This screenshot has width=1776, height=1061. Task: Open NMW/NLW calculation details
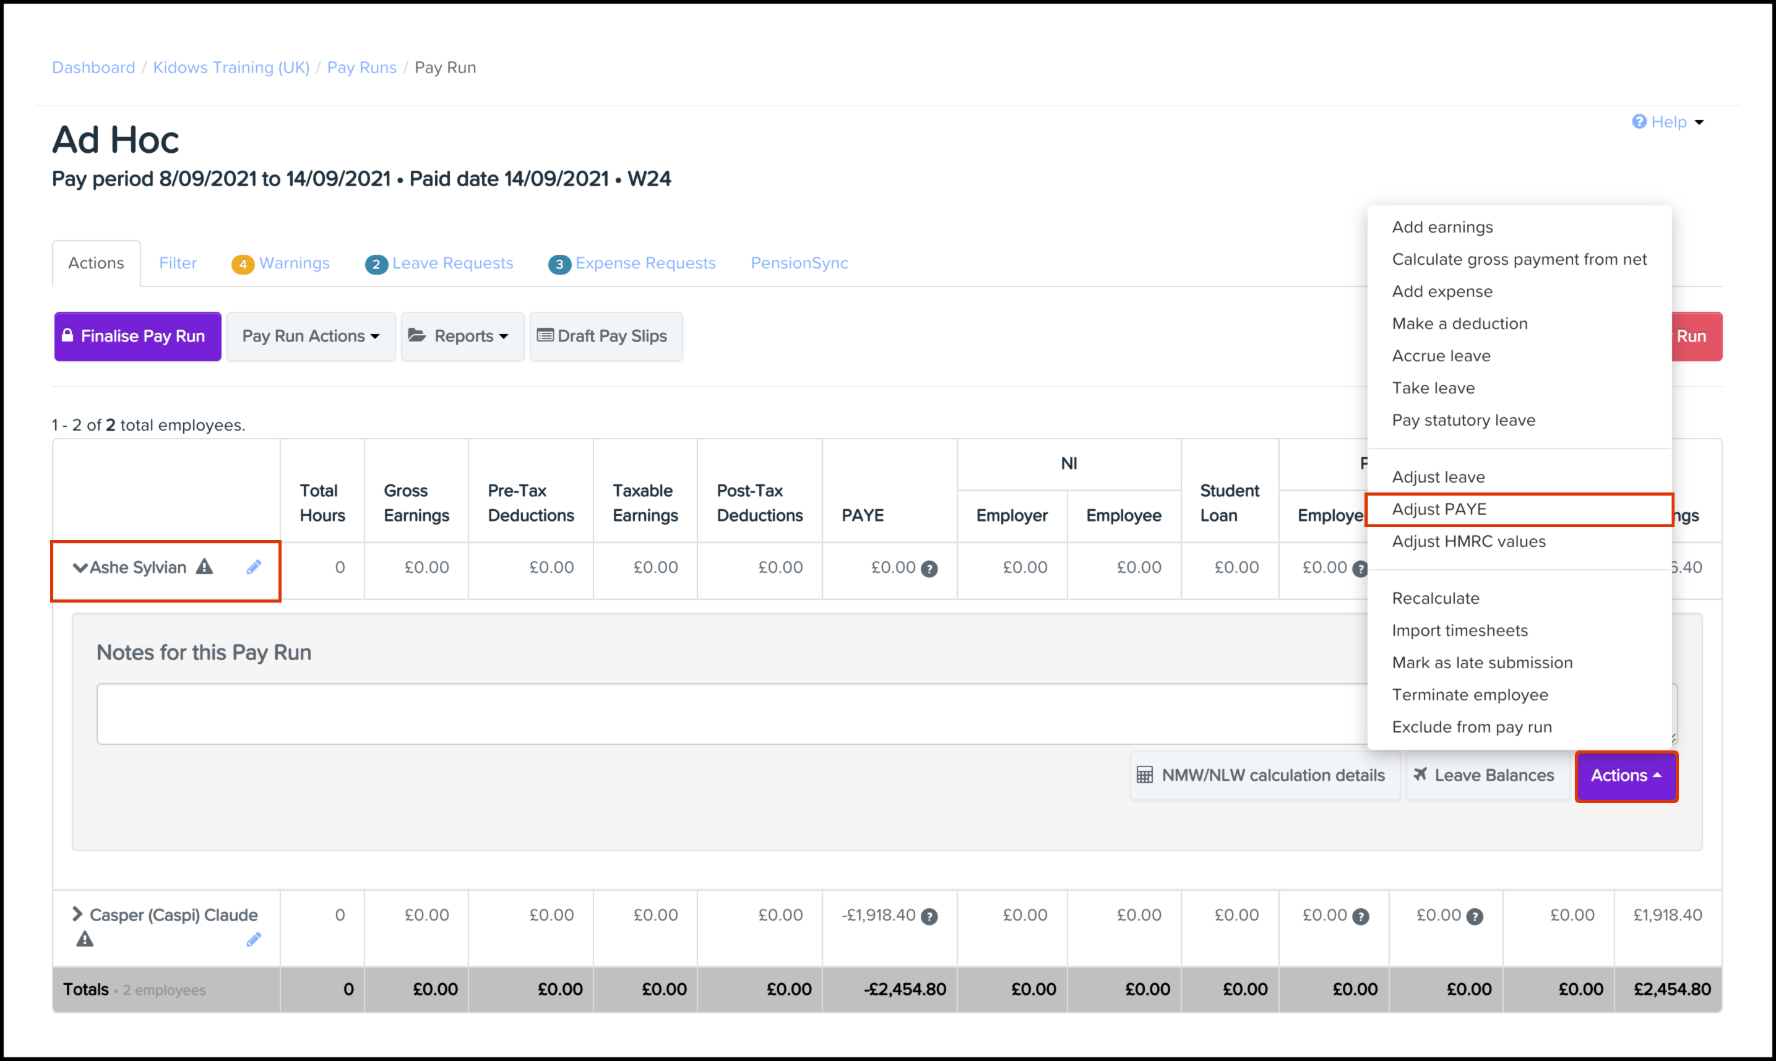coord(1264,775)
